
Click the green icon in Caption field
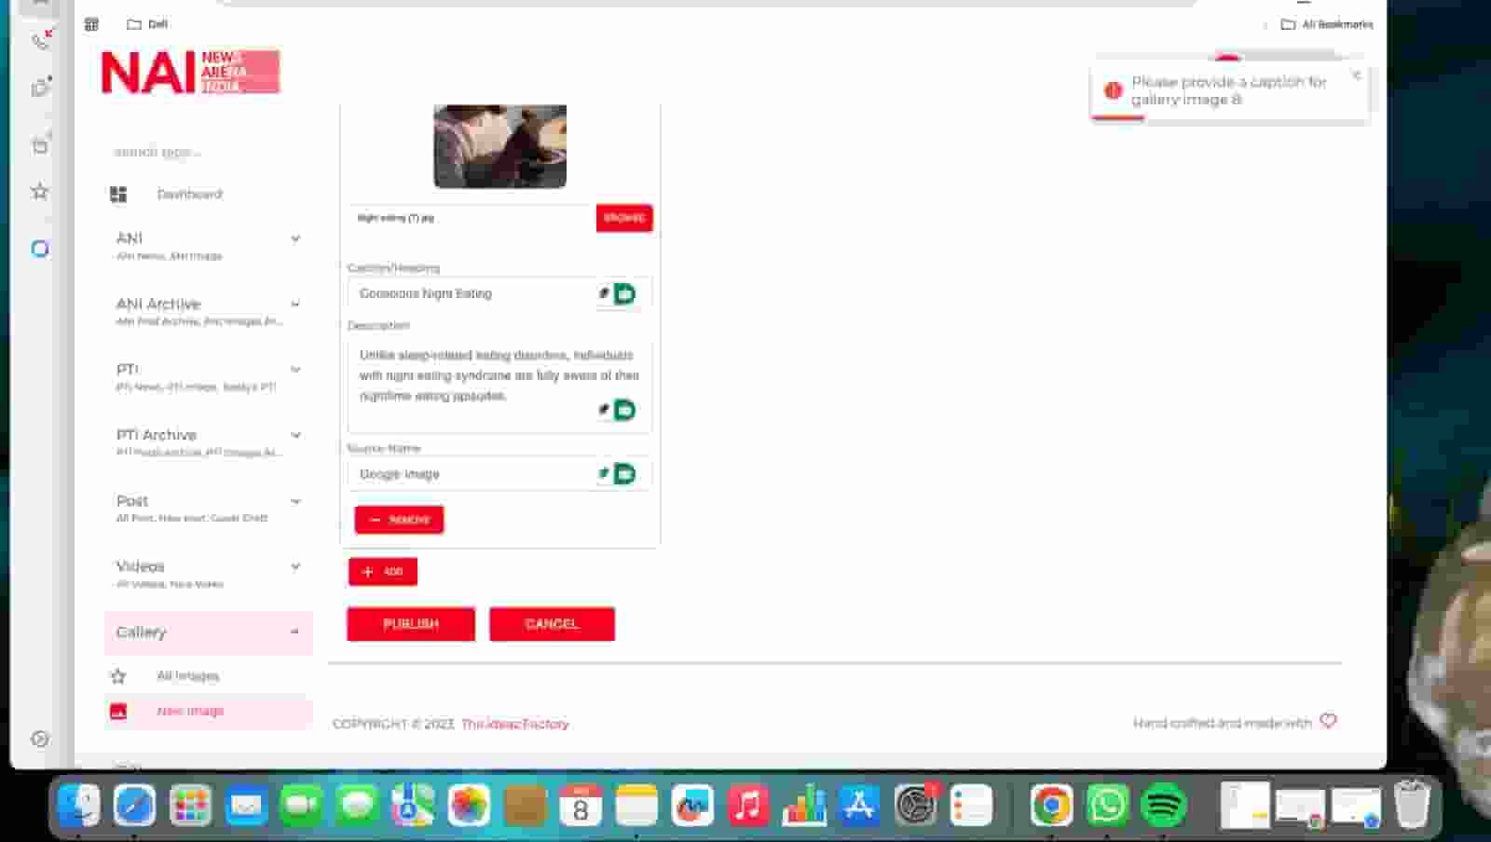(x=624, y=294)
